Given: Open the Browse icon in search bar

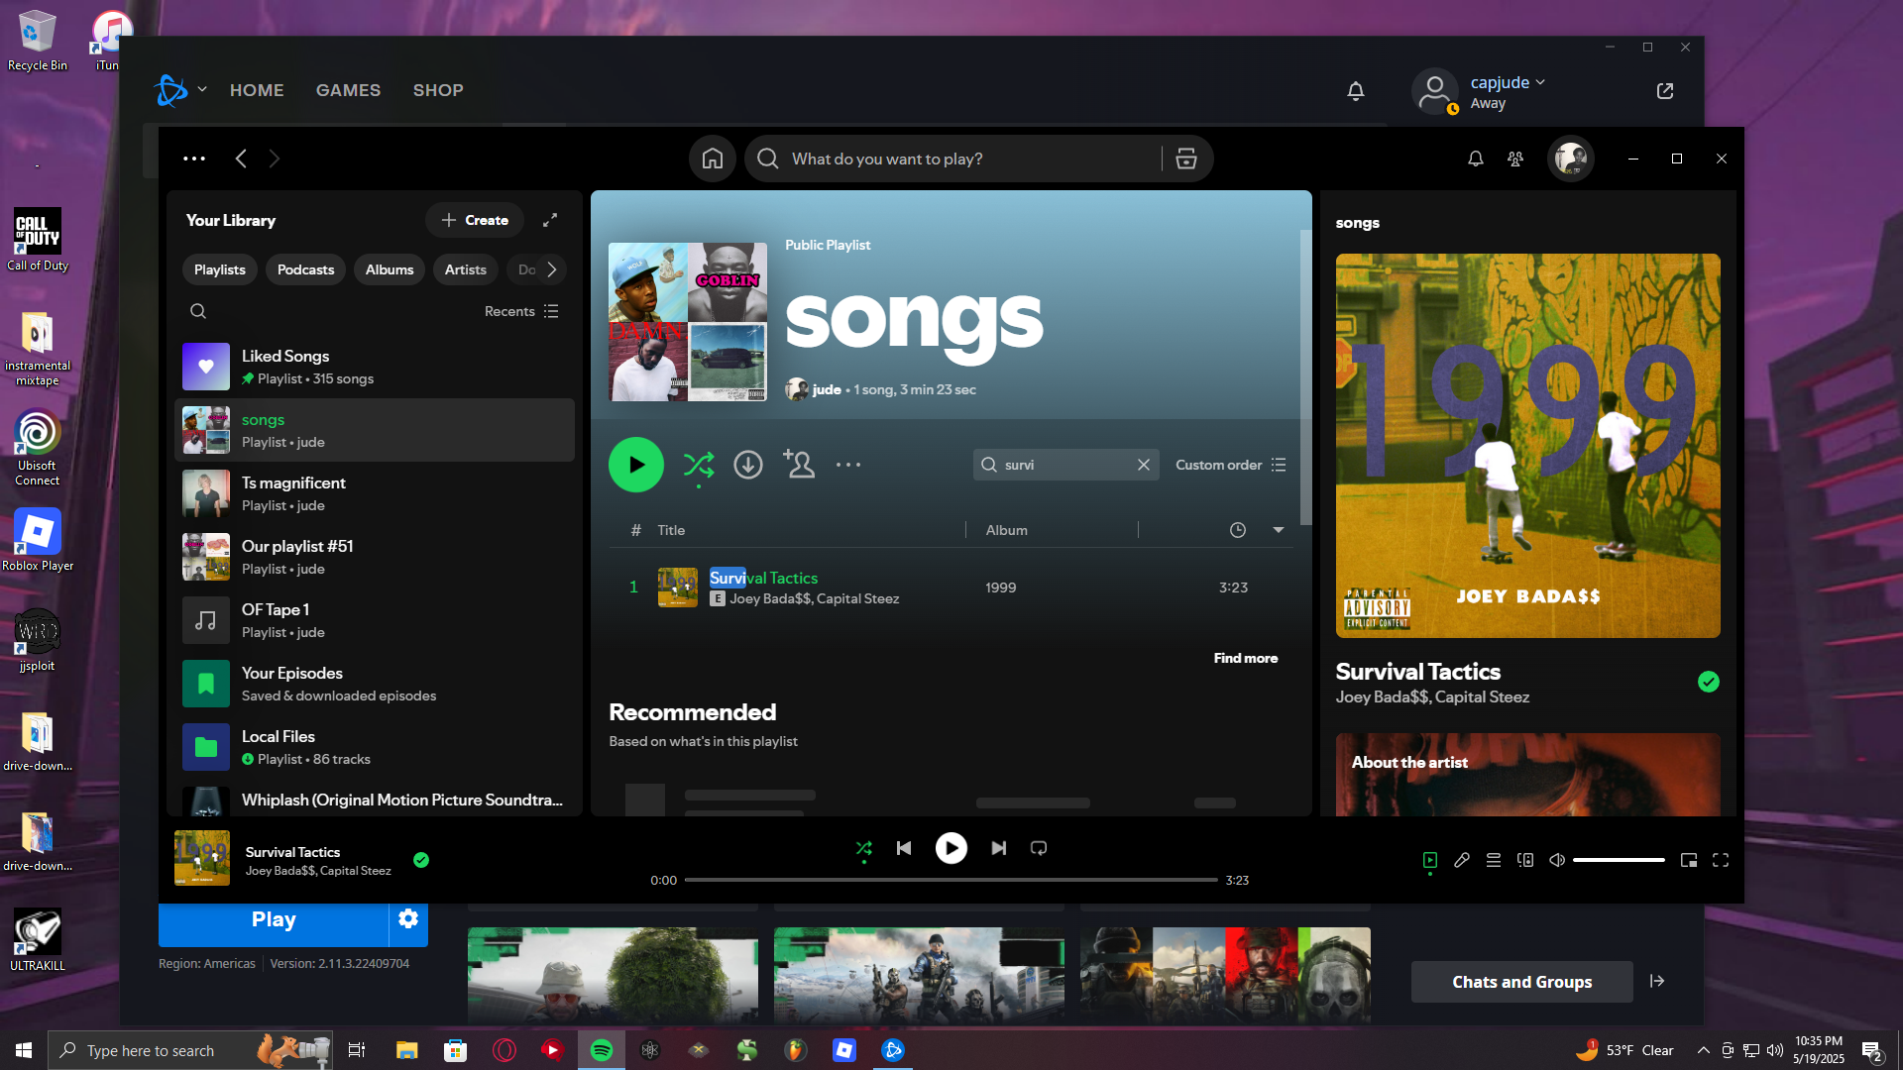Looking at the screenshot, I should (x=1185, y=159).
